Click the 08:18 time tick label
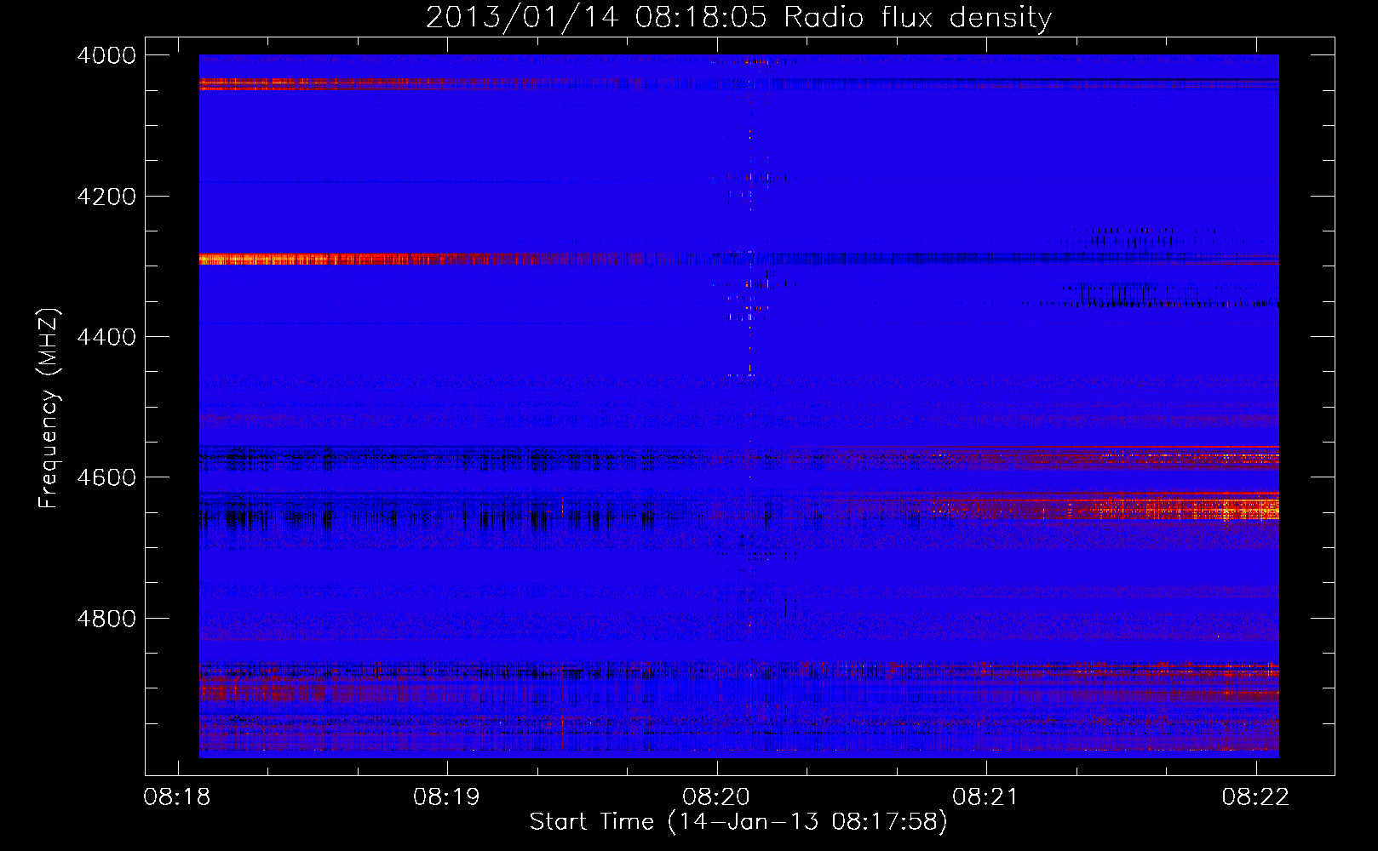The width and height of the screenshot is (1378, 851). [177, 797]
